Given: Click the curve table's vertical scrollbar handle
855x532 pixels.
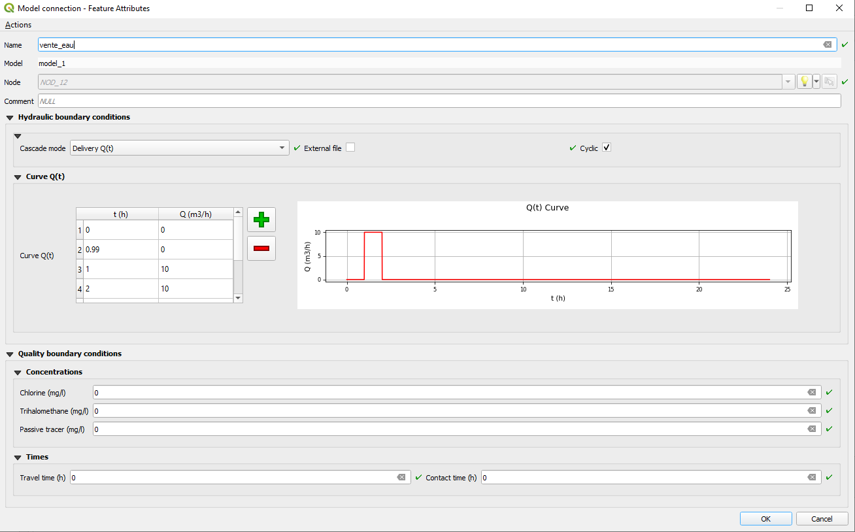Looking at the screenshot, I should point(238,239).
